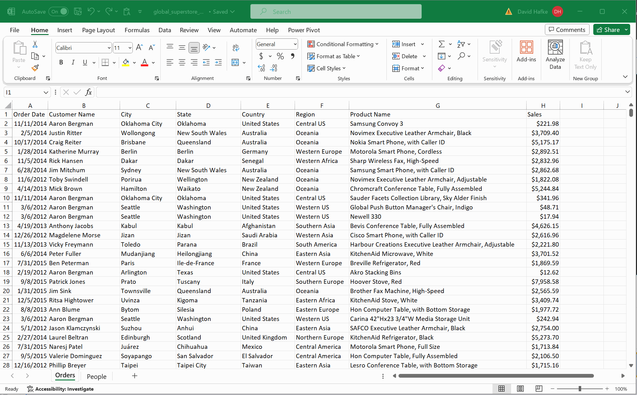Toggle Top Align button
Viewport: 637px width, 395px height.
pyautogui.click(x=170, y=47)
